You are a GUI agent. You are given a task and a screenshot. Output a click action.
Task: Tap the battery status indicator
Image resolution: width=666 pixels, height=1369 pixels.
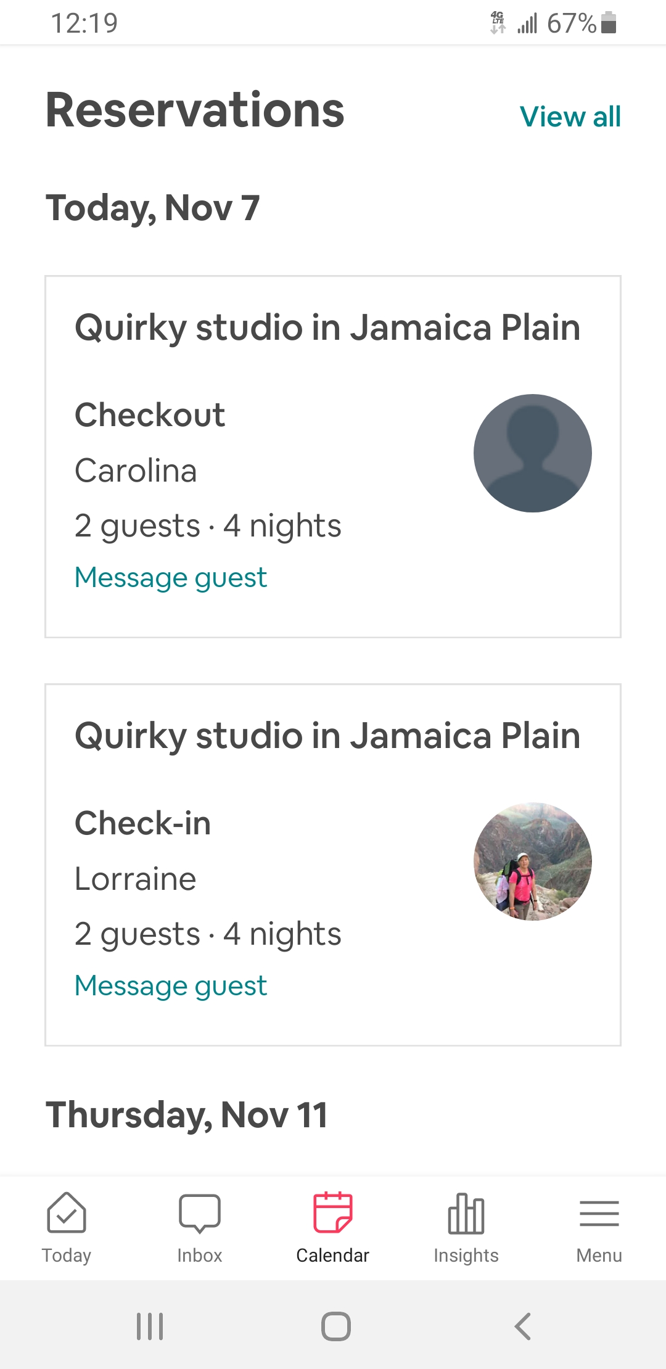[x=609, y=23]
